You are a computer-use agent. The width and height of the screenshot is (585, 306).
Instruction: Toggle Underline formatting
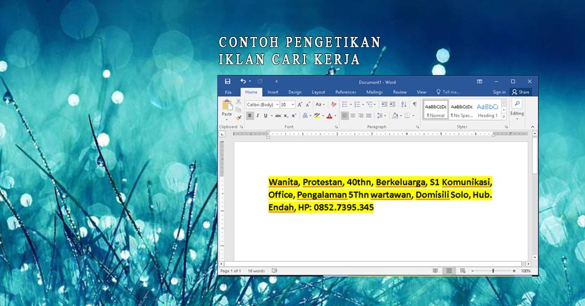click(x=266, y=116)
